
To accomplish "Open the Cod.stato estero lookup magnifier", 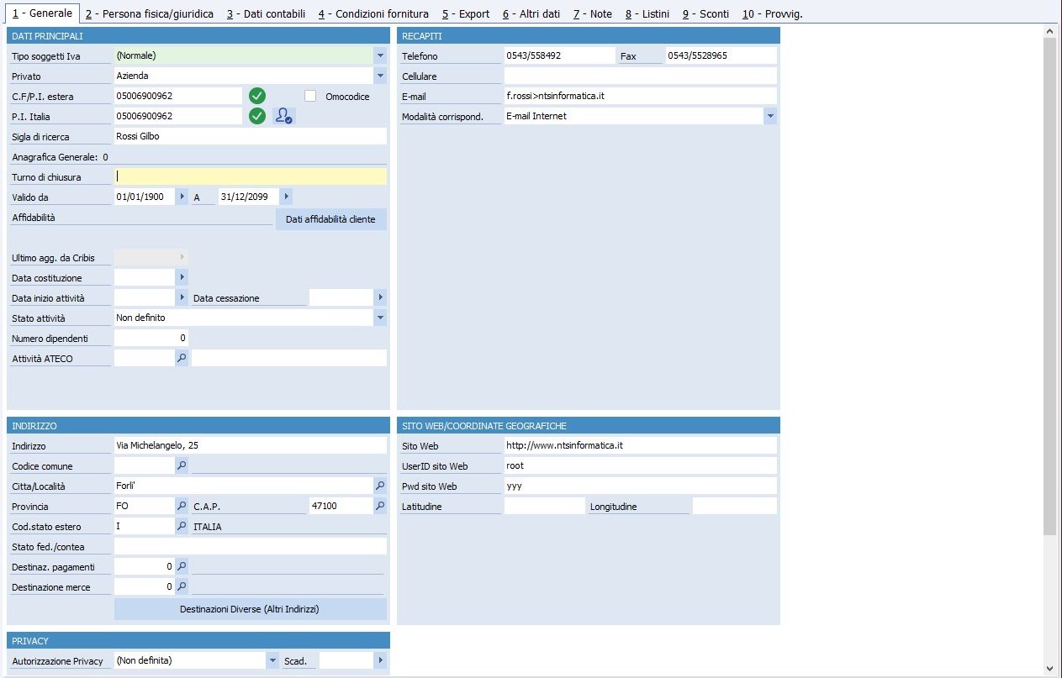I will tap(182, 527).
